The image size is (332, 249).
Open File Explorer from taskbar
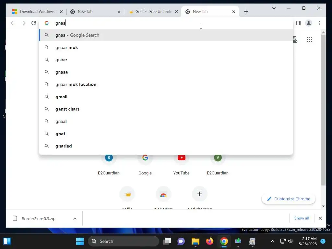196,241
